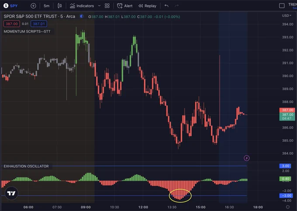Click the TradingView logo badge
The image size is (297, 211).
click(11, 193)
